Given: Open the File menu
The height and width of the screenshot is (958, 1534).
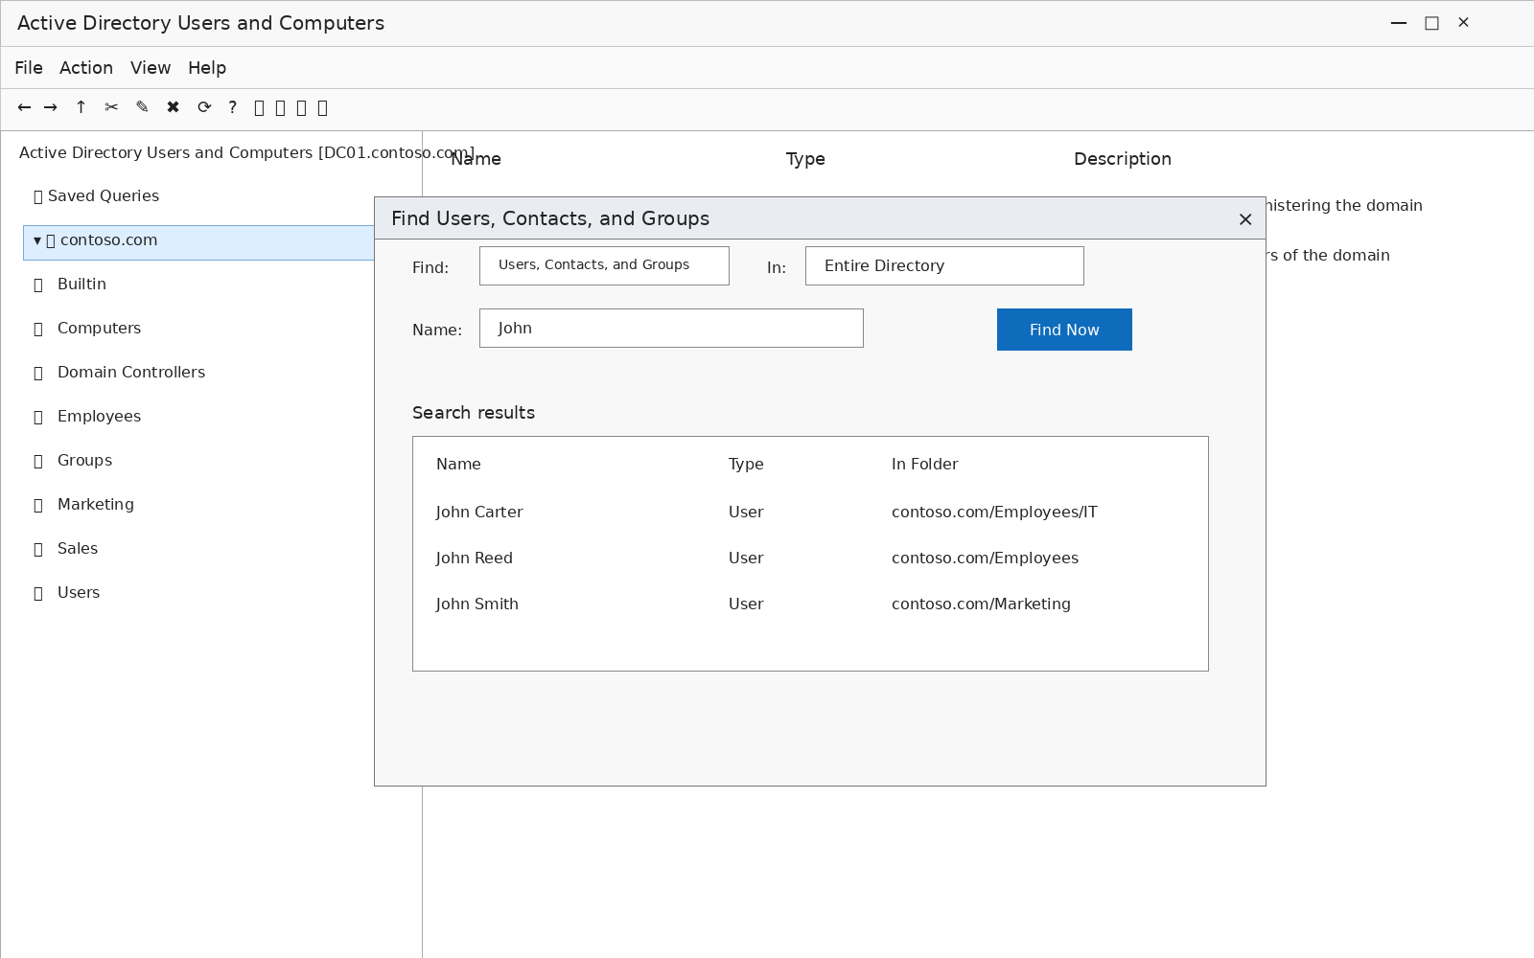Looking at the screenshot, I should pos(29,68).
